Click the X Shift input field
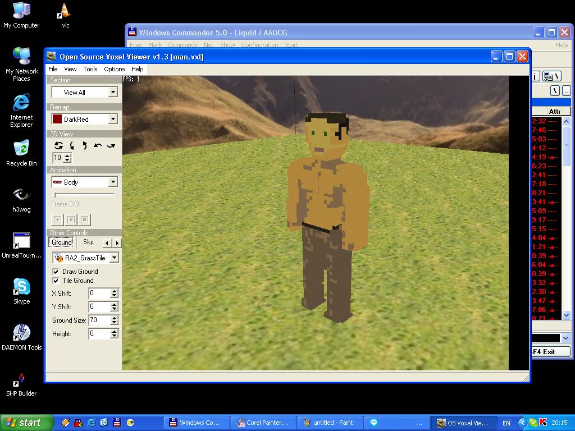575x431 pixels. coord(99,293)
